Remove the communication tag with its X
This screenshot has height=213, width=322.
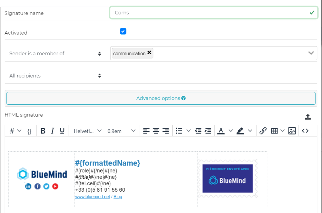pyautogui.click(x=149, y=52)
